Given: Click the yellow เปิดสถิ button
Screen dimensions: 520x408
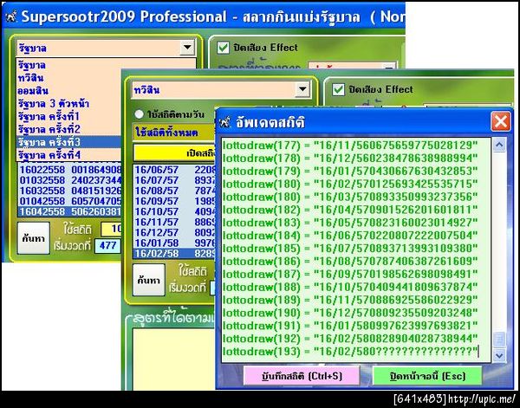Looking at the screenshot, I should (174, 152).
